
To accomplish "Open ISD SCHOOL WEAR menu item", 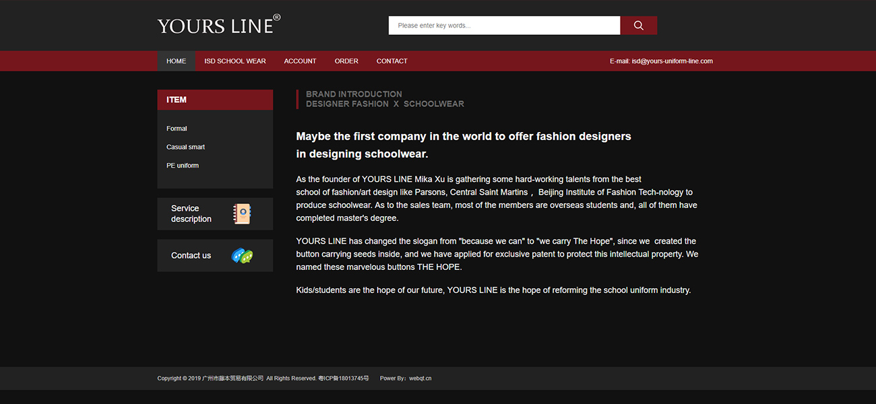I will click(x=235, y=61).
